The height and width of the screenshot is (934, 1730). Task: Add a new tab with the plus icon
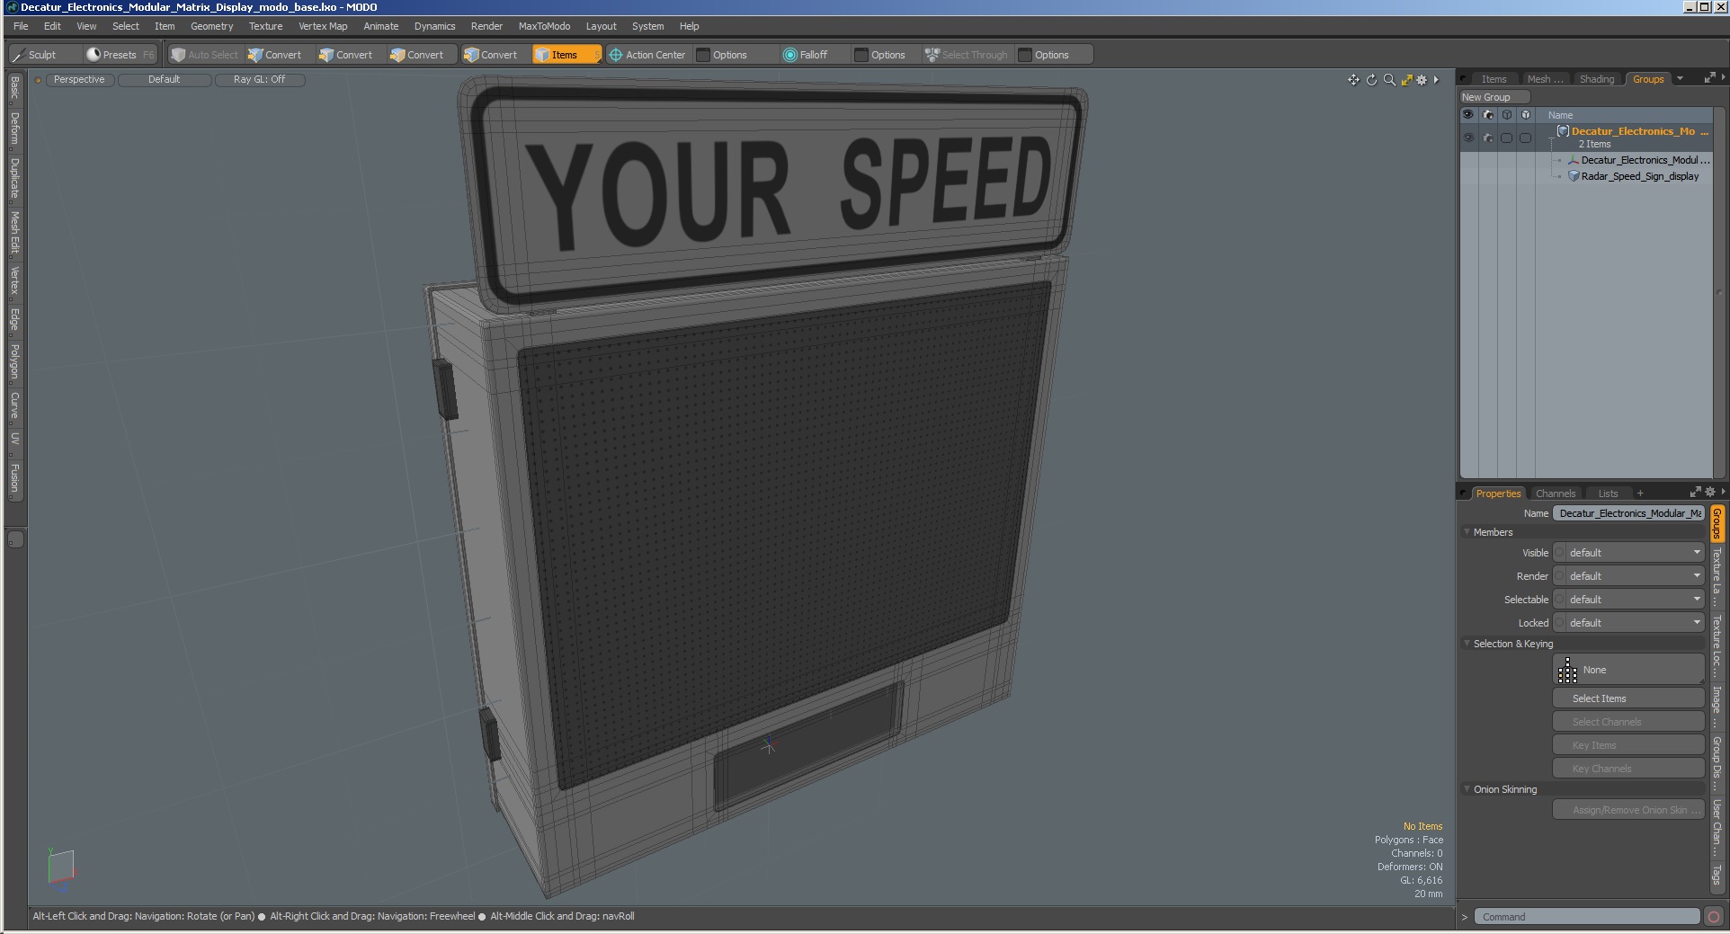pos(1640,493)
